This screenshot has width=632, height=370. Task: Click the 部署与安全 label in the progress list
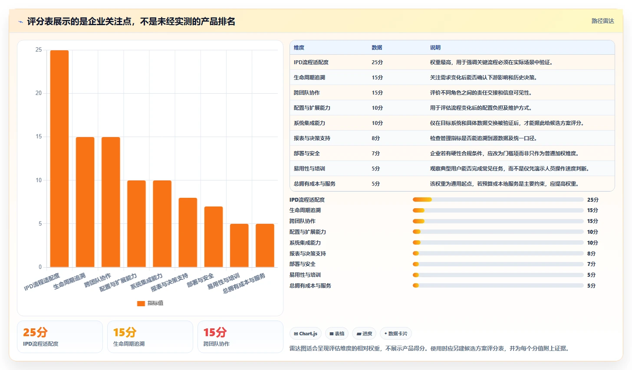pyautogui.click(x=303, y=264)
